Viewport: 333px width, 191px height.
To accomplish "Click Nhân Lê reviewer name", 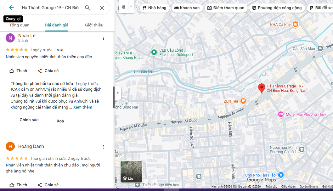I will (x=27, y=36).
